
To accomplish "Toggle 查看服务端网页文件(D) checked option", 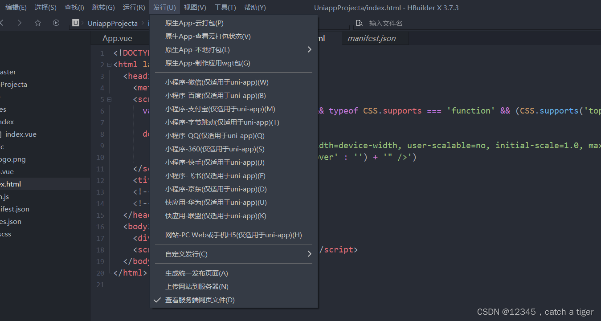I will pyautogui.click(x=234, y=300).
